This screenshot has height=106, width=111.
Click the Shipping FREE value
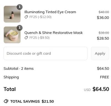104,77
